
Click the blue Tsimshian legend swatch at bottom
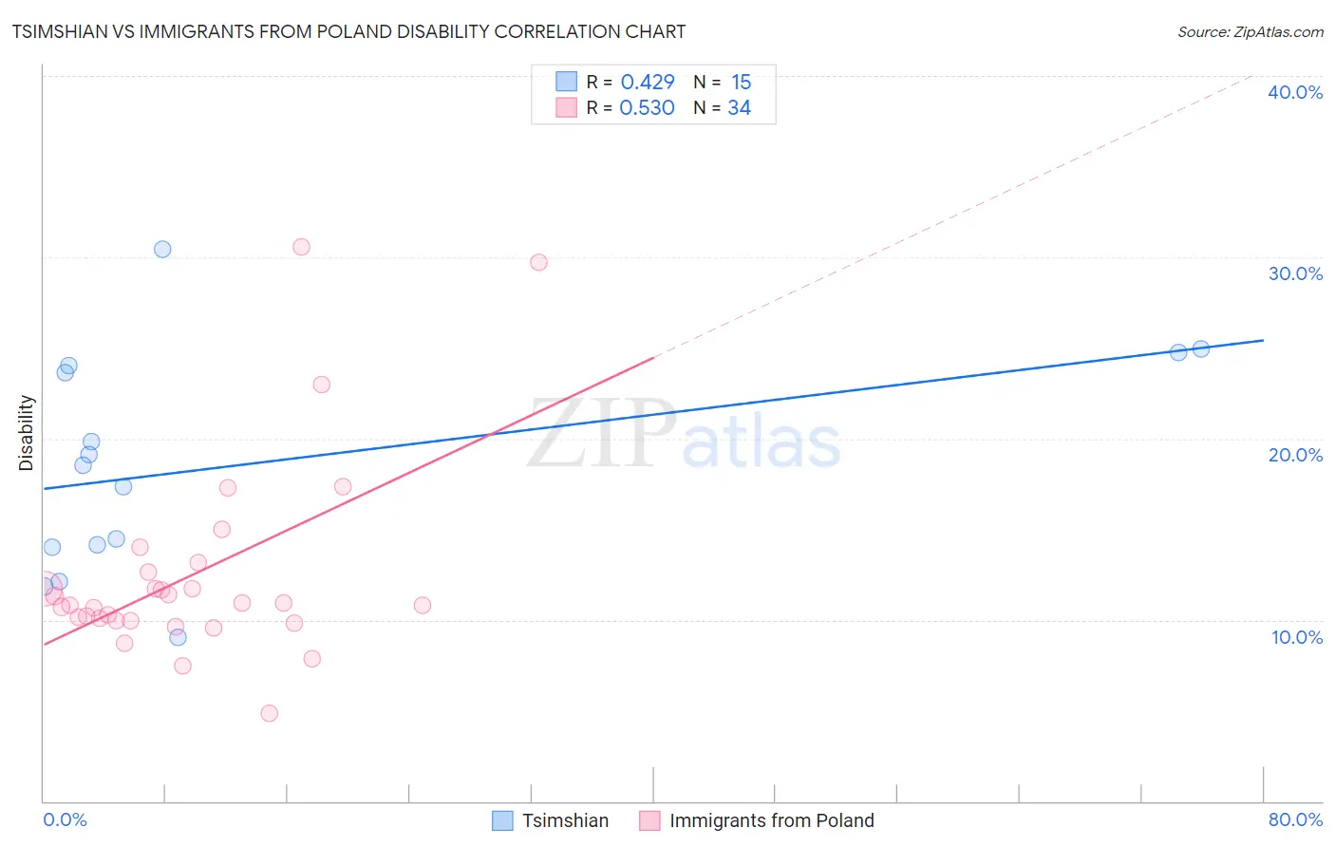502,820
